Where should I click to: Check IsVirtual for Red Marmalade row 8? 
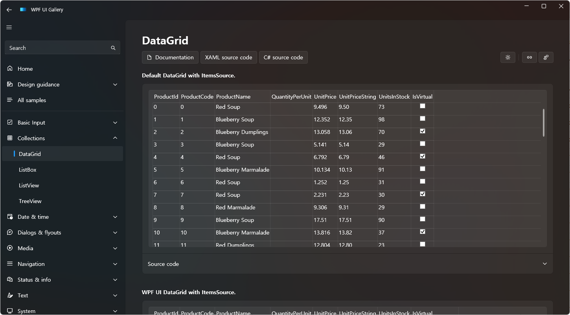(423, 207)
